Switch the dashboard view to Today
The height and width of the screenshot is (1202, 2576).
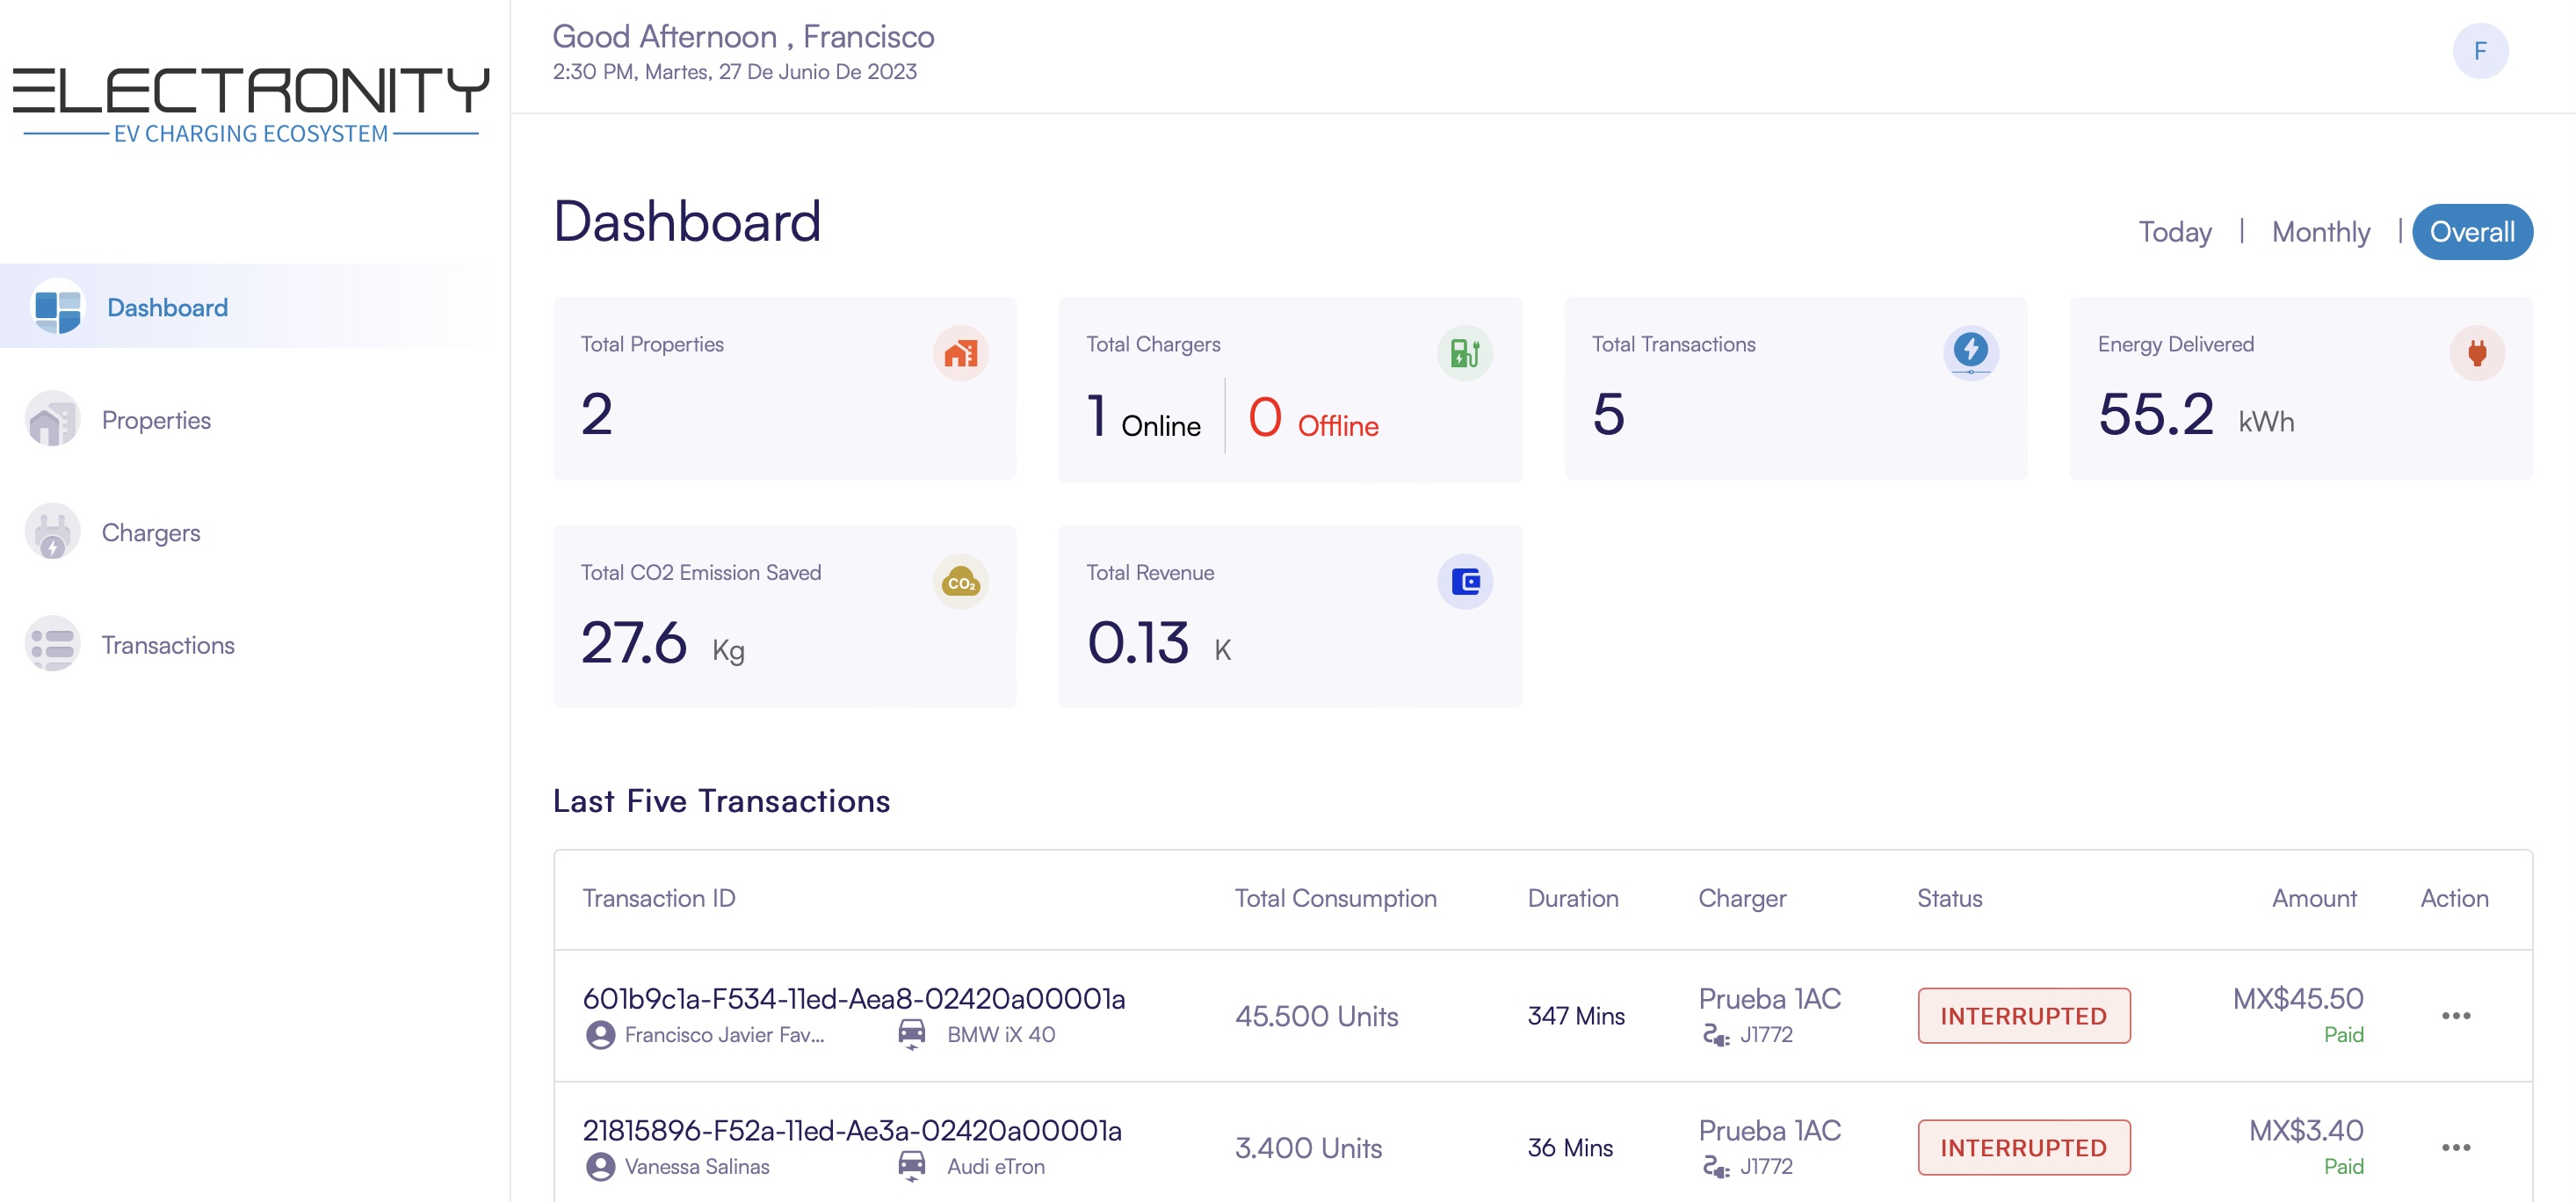(2176, 231)
